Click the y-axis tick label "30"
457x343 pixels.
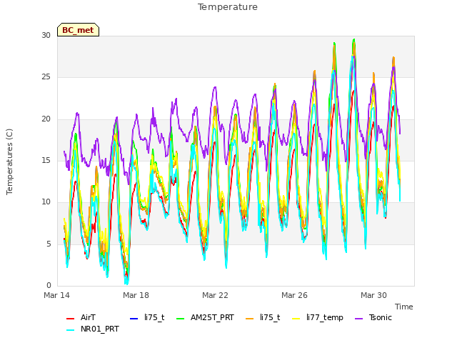tap(46, 35)
